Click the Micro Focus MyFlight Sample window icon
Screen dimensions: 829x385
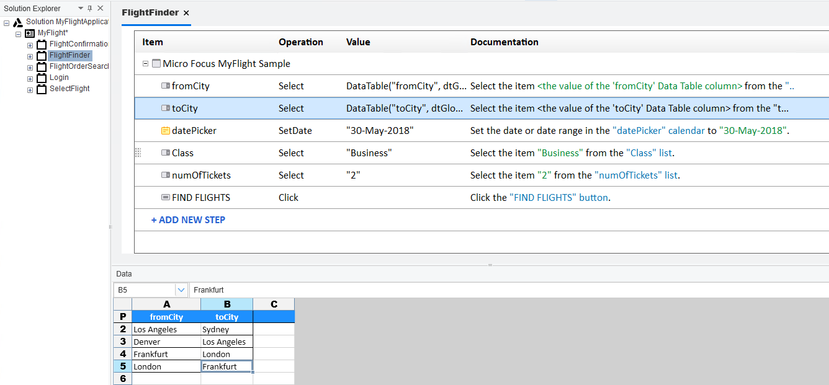[156, 64]
